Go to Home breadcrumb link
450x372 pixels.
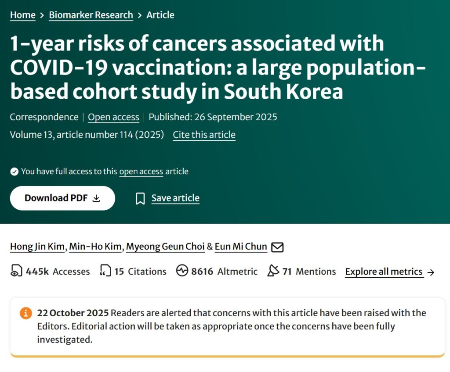click(23, 15)
